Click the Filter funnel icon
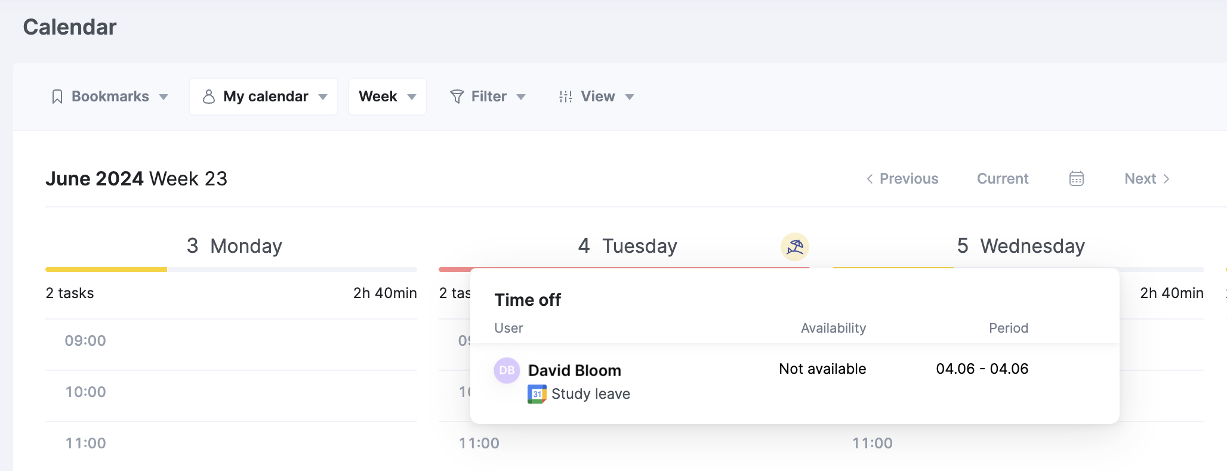This screenshot has height=471, width=1227. (457, 97)
